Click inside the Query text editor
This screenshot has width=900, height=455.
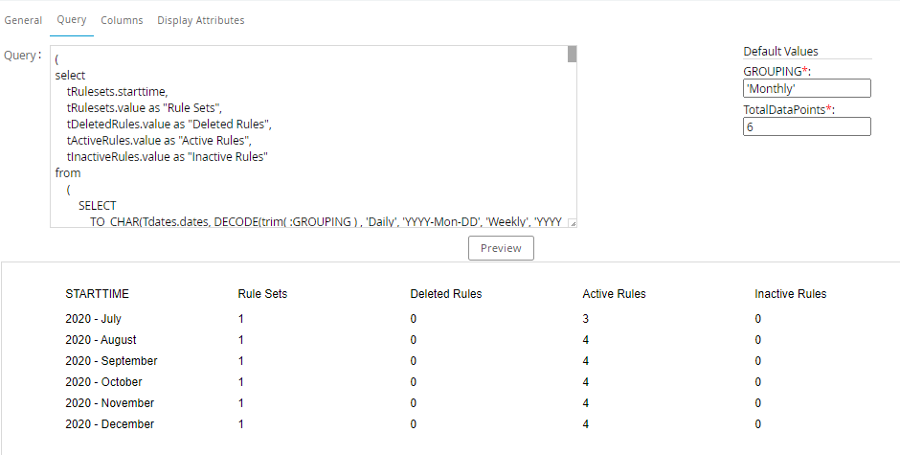[306, 134]
